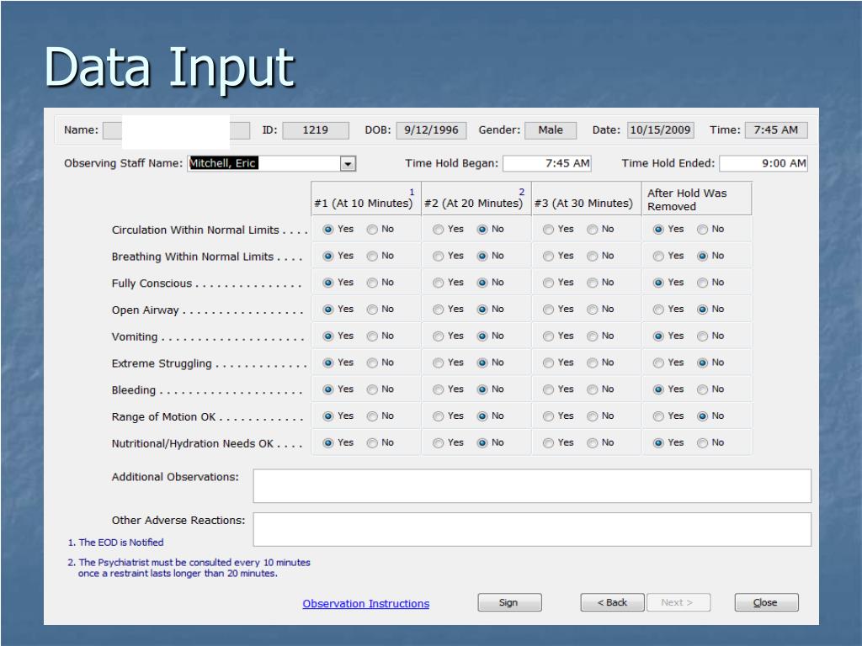Select Yes for Breathing after hold removed

[658, 256]
